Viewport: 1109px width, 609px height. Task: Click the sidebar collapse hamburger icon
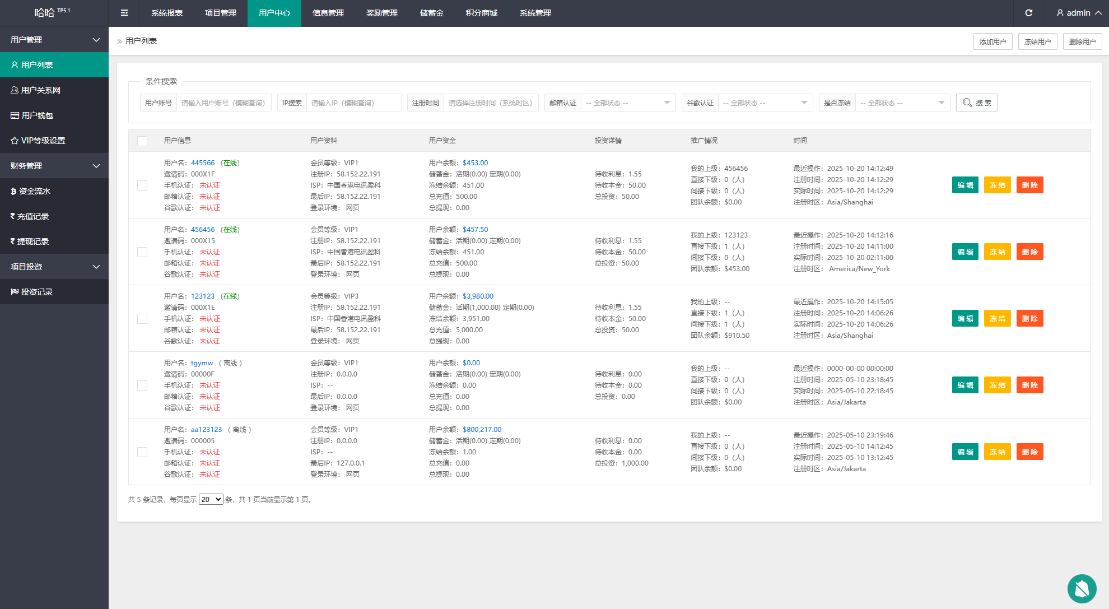point(124,13)
